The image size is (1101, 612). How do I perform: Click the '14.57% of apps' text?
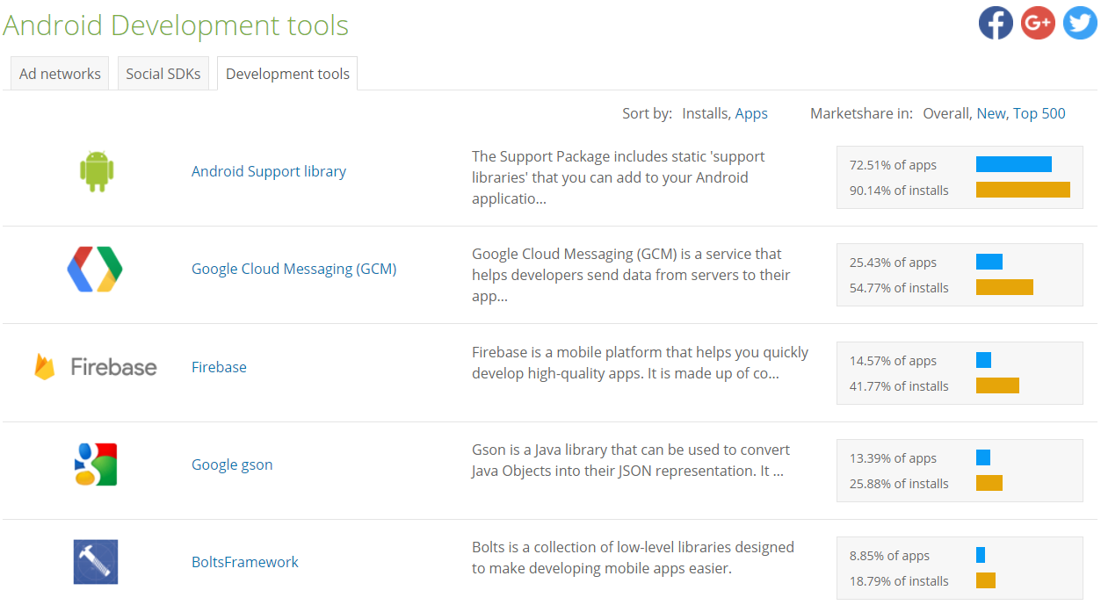(893, 361)
